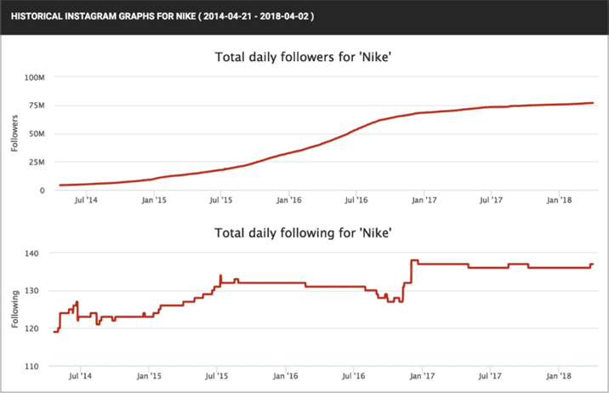Click Jul '14 tick on followers chart
This screenshot has width=609, height=393.
(86, 200)
